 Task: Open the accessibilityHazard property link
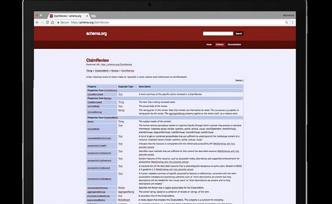[x=99, y=168]
